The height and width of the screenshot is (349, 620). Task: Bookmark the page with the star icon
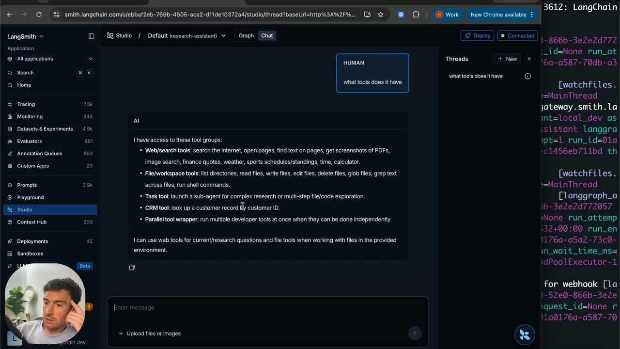pyautogui.click(x=381, y=15)
